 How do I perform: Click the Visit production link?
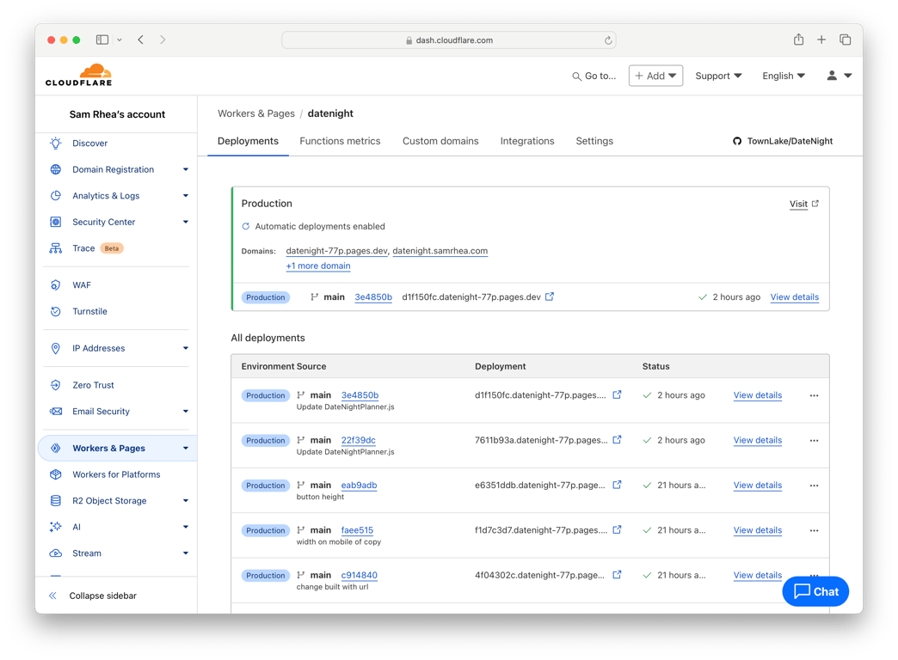[x=804, y=204]
